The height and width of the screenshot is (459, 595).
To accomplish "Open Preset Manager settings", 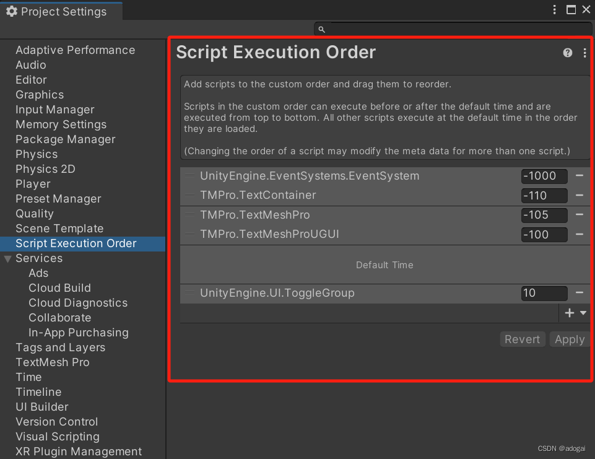I will (x=58, y=199).
